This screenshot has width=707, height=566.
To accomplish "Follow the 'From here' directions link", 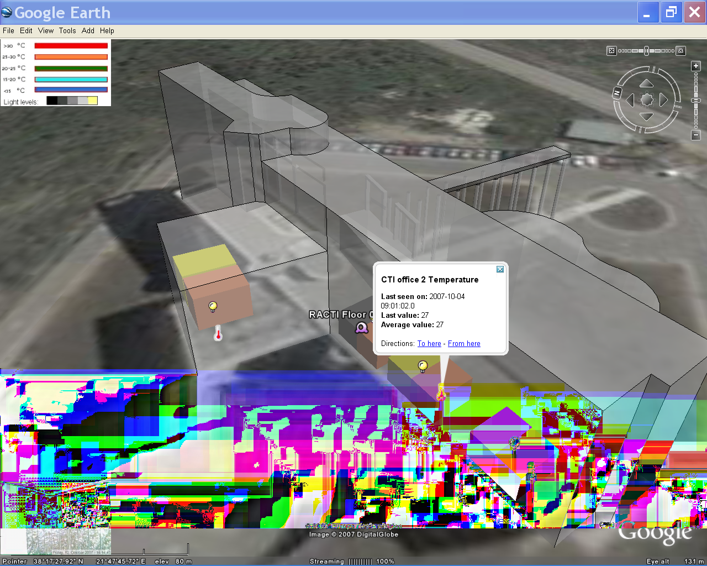I will [x=464, y=344].
